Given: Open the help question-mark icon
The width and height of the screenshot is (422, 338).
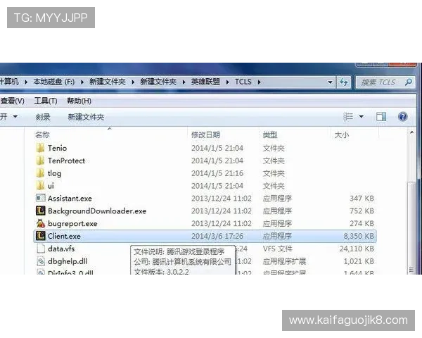Looking at the screenshot, I should (x=402, y=117).
